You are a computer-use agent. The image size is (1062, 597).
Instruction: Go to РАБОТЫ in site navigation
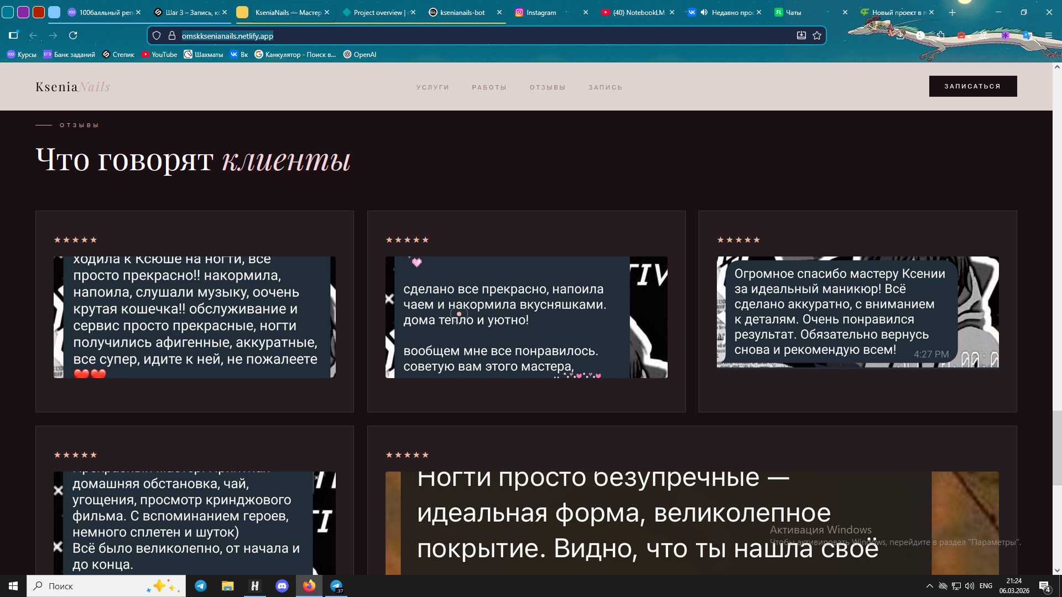coord(489,87)
